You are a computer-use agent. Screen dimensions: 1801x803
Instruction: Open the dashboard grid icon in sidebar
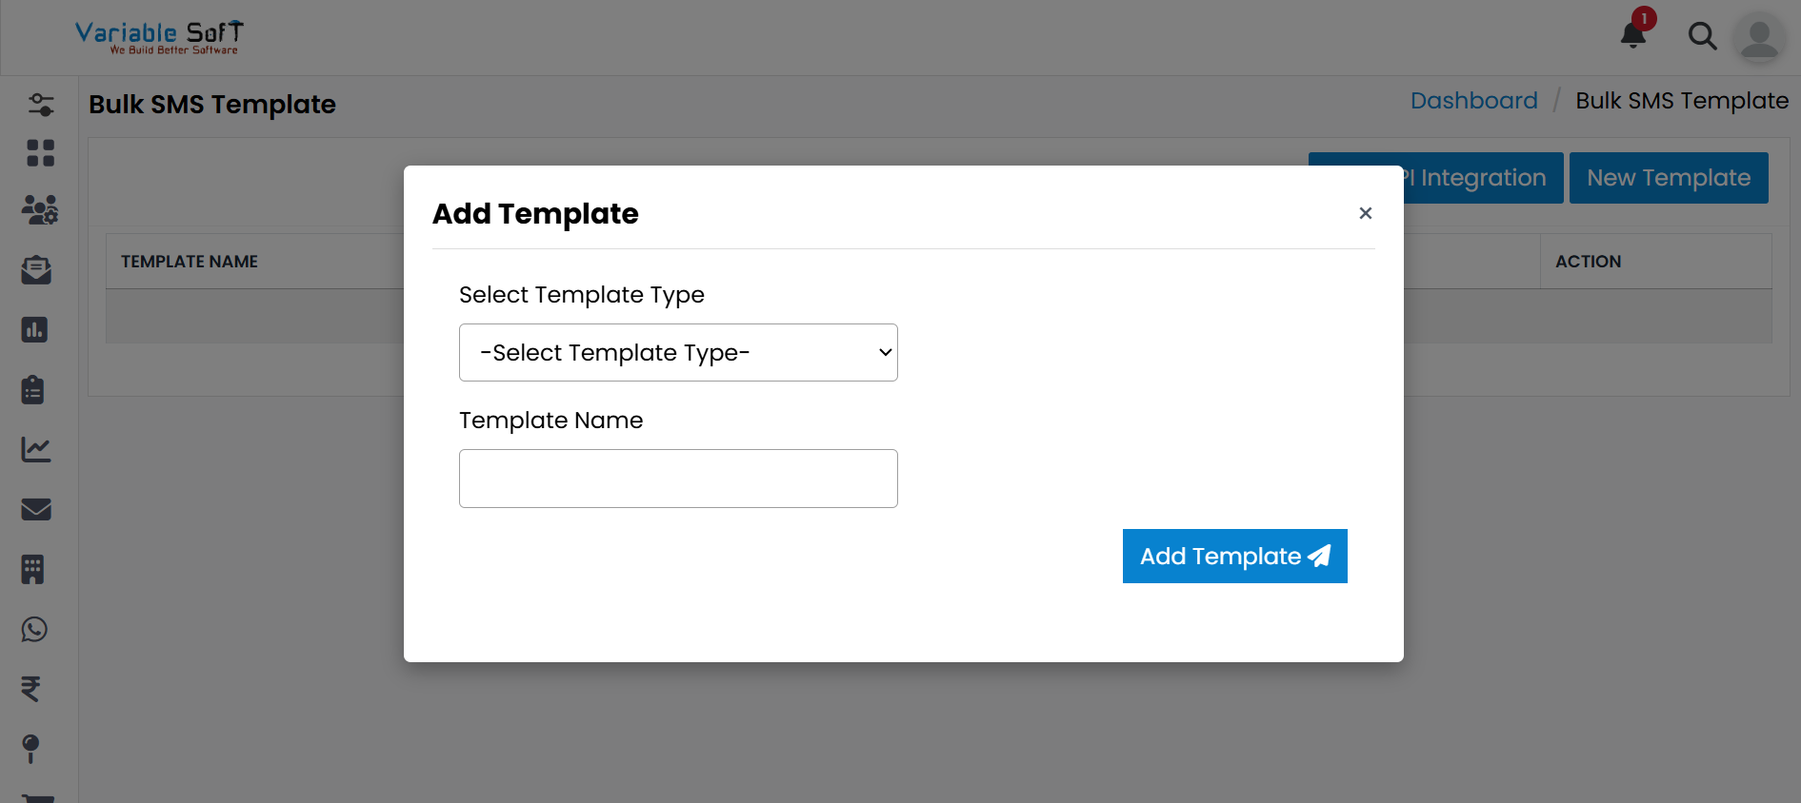click(x=40, y=153)
